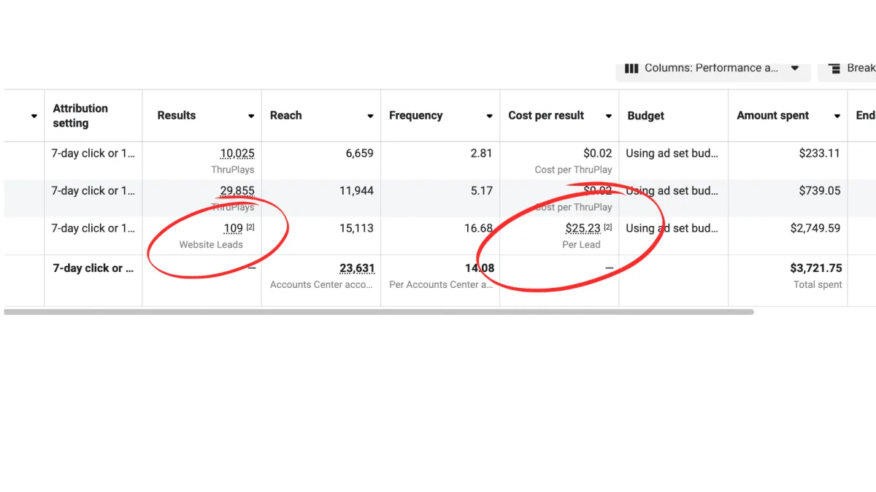Viewport: 876px width, 492px height.
Task: Click the horizontal scrollbar under the table
Action: (x=379, y=312)
